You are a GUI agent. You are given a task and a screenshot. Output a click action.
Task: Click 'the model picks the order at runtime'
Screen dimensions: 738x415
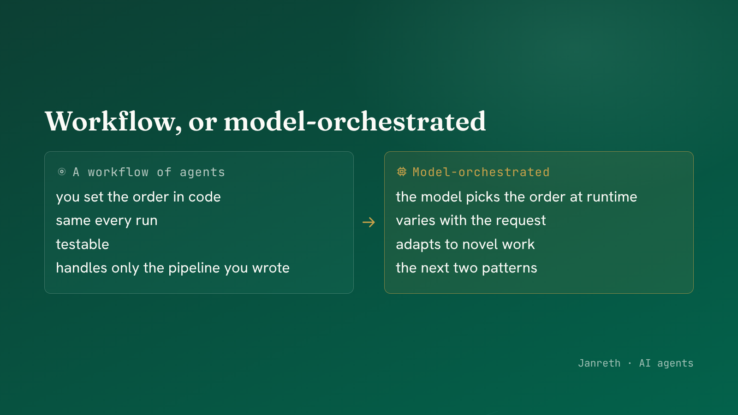[x=517, y=197]
